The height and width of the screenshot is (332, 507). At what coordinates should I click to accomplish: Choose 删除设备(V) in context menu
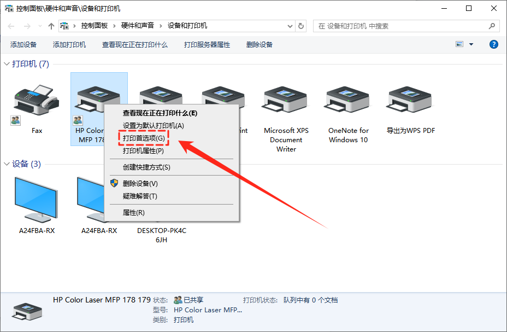(172, 183)
